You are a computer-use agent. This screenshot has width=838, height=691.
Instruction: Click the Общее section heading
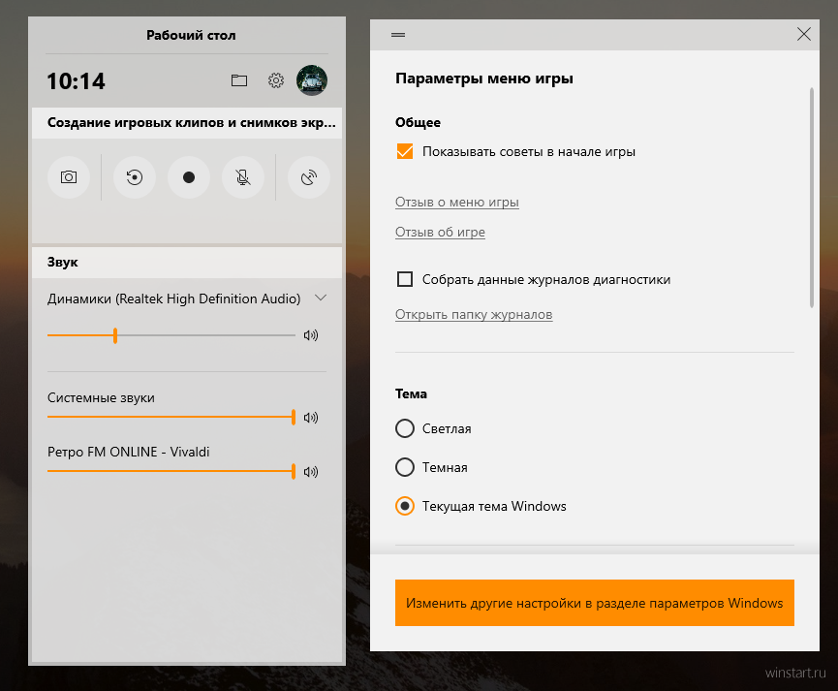[418, 122]
